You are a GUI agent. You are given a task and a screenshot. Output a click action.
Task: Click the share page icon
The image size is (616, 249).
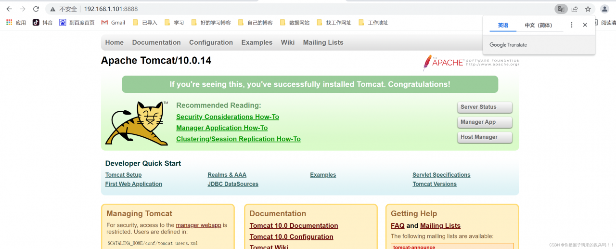(x=575, y=9)
